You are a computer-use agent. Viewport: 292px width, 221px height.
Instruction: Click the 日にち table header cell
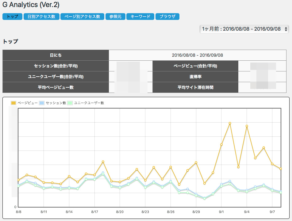point(56,55)
